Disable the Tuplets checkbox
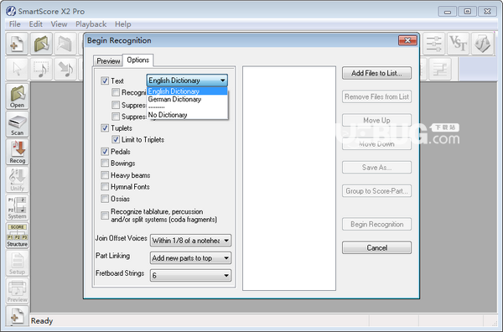 click(x=105, y=128)
